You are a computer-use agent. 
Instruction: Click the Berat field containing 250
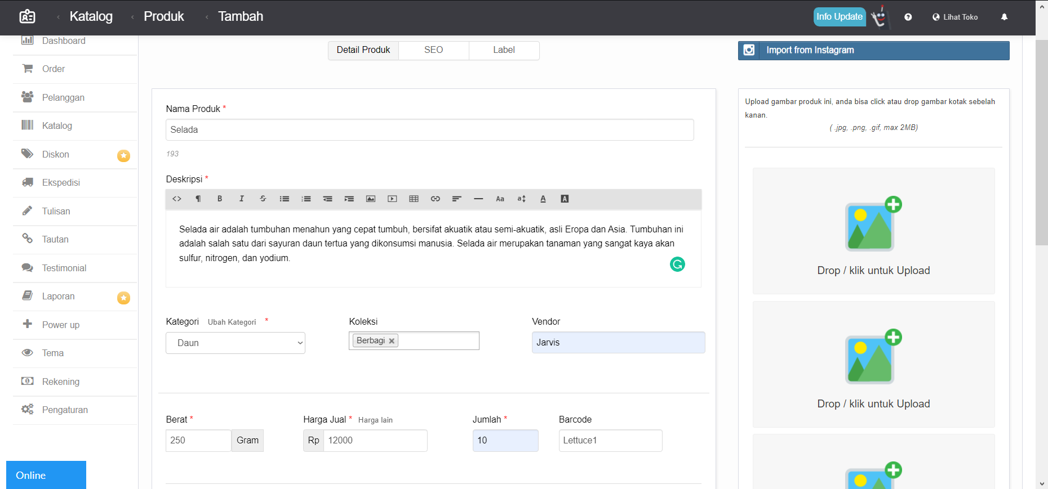pos(198,441)
